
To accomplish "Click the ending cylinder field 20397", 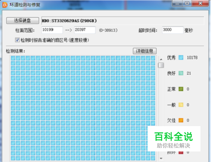I will (85, 30).
